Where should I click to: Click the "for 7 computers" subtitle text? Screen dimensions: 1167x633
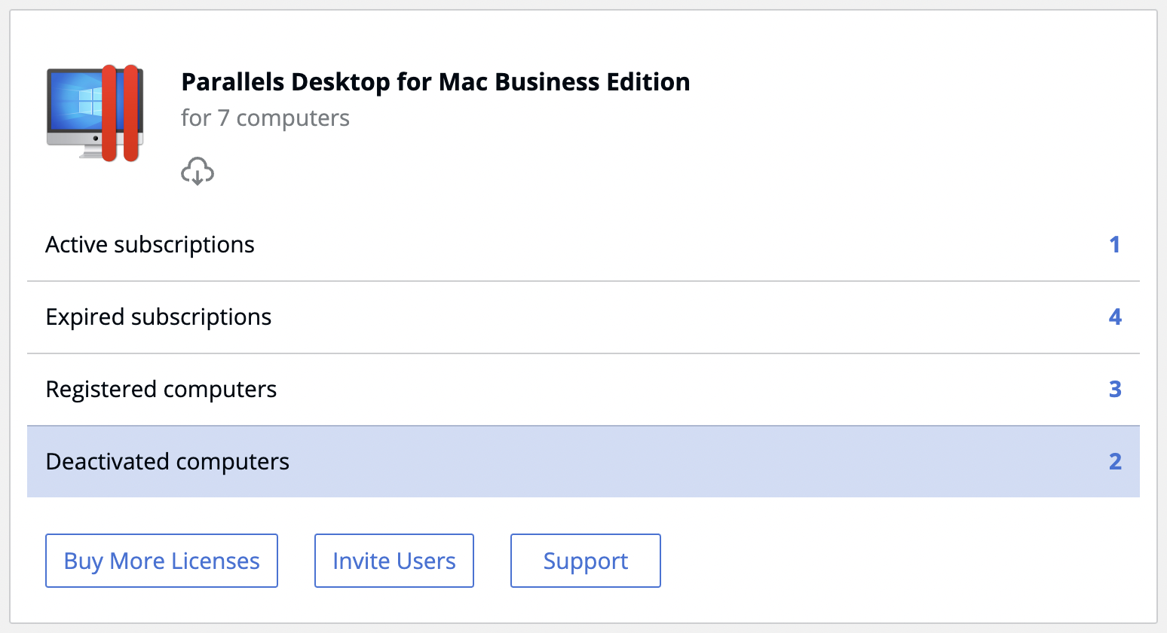[265, 118]
